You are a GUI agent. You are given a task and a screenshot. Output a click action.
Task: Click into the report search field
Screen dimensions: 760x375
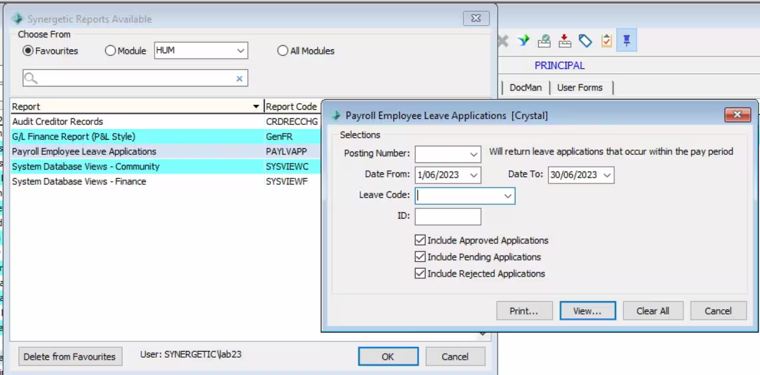click(x=136, y=78)
